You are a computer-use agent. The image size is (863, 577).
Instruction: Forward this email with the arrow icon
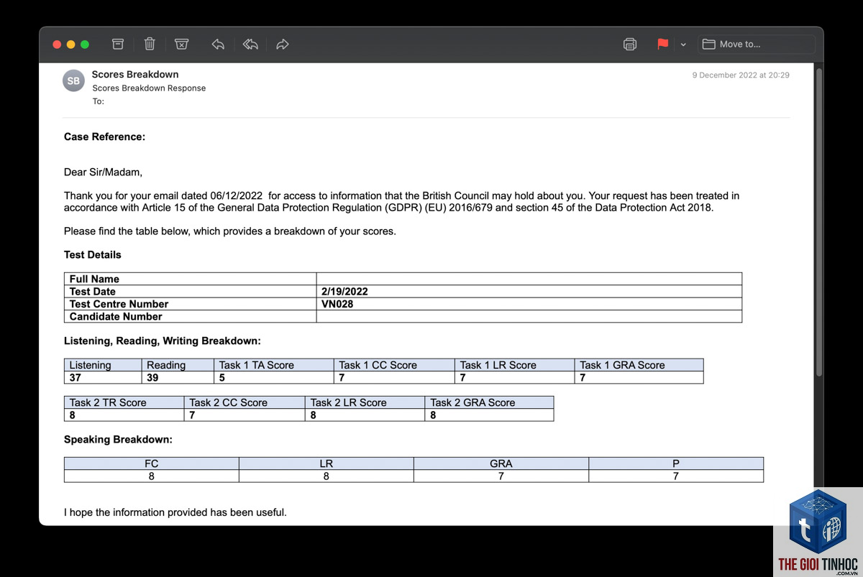pos(283,45)
